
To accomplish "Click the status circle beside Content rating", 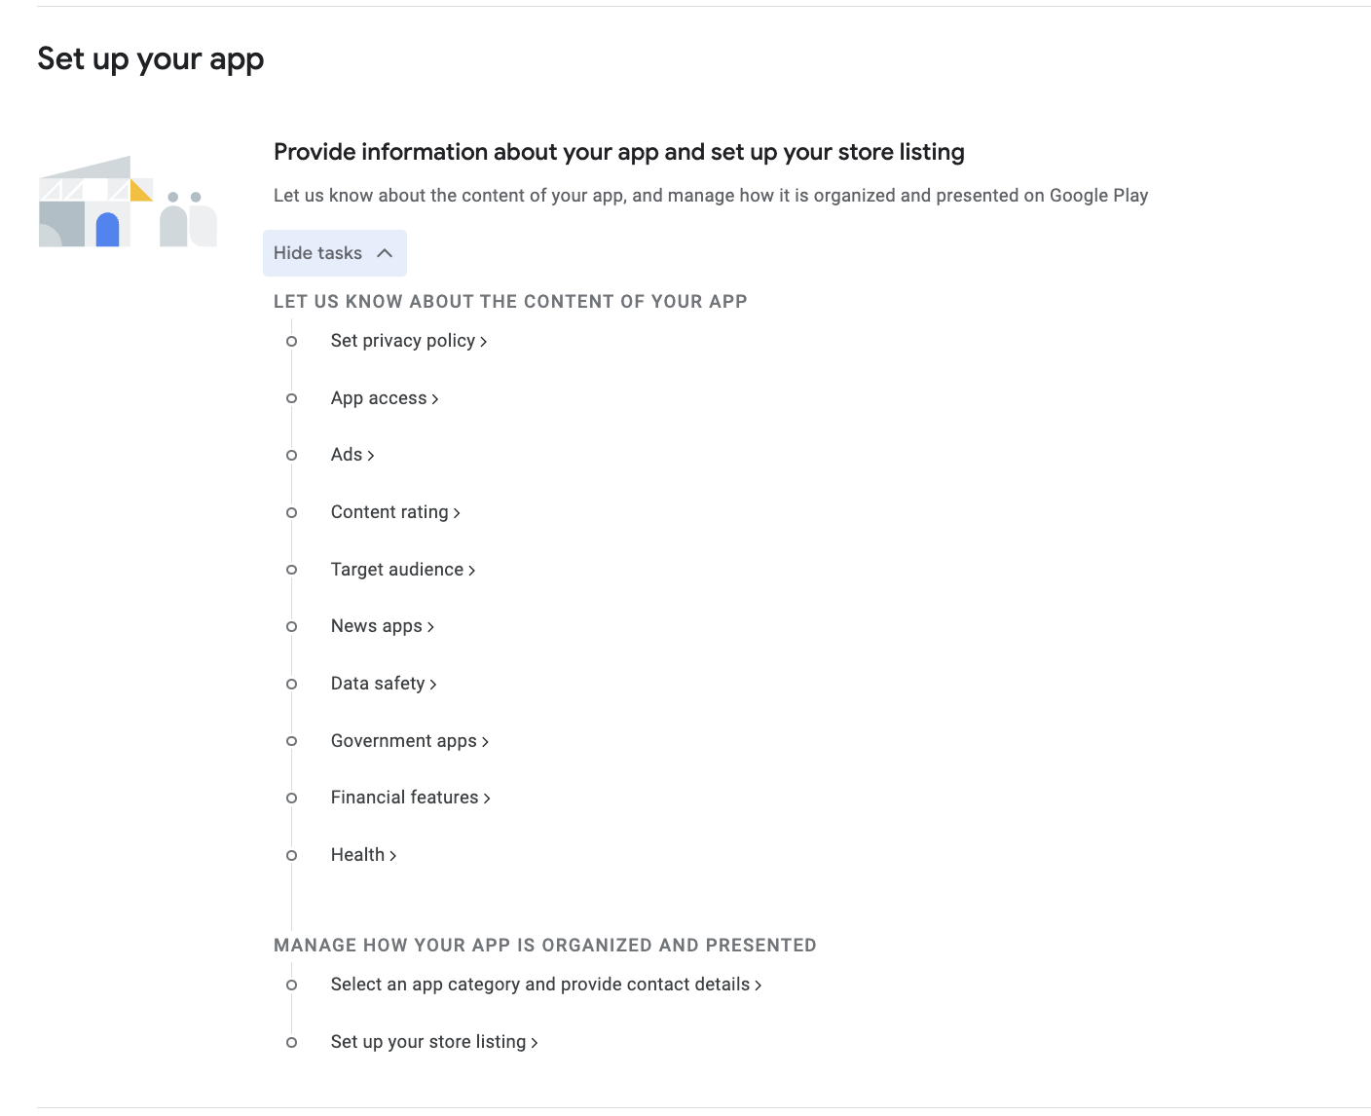I will (291, 513).
